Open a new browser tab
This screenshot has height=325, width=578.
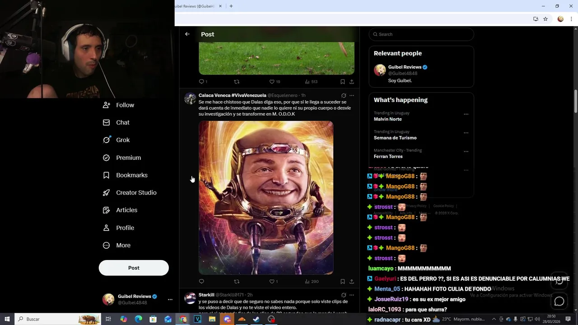click(x=231, y=6)
